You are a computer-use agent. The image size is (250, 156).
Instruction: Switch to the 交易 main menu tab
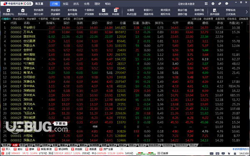pos(87,4)
